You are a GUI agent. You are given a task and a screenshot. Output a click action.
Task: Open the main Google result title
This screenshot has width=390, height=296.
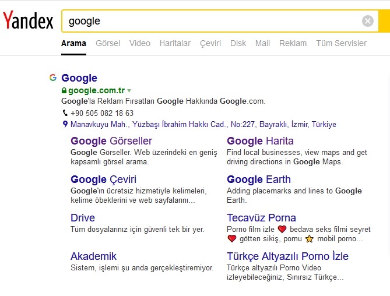point(79,78)
